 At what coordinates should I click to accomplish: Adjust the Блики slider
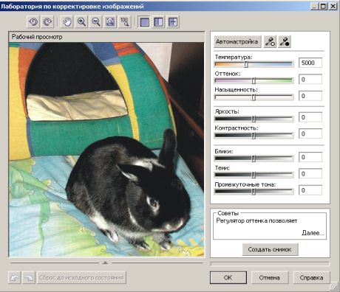[254, 159]
